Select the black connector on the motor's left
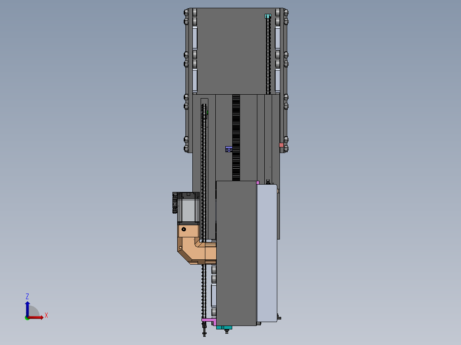This screenshot has width=461, height=345. [175, 203]
